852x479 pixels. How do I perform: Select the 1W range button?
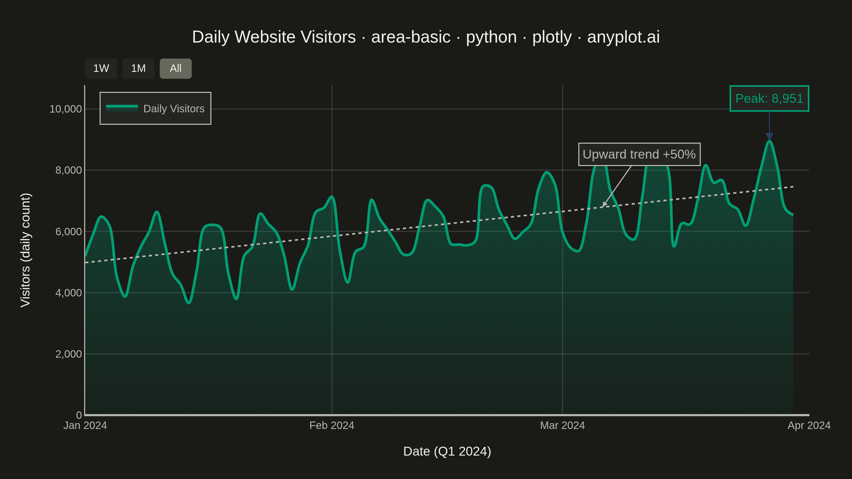[101, 68]
